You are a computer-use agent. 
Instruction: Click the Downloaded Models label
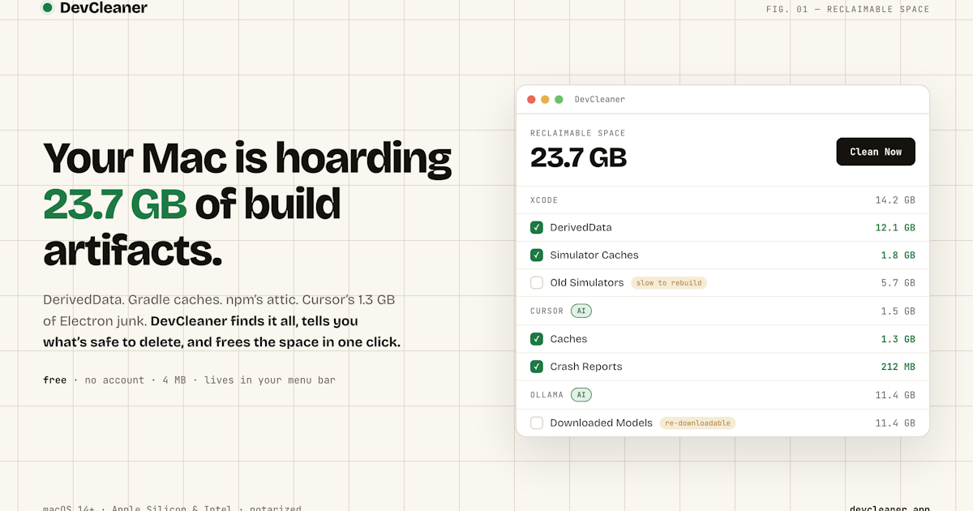pos(601,423)
